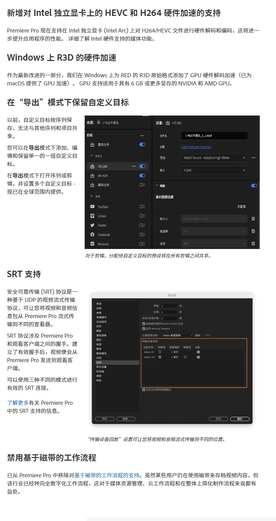Turn off the 4K HDR target toggle
Image resolution: width=276 pixels, height=521 pixels.
[142, 175]
